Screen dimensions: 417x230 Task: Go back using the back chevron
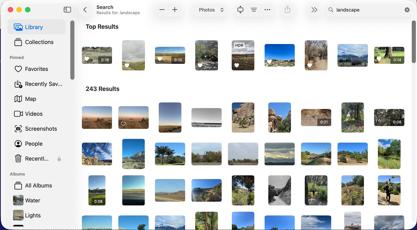click(x=85, y=10)
